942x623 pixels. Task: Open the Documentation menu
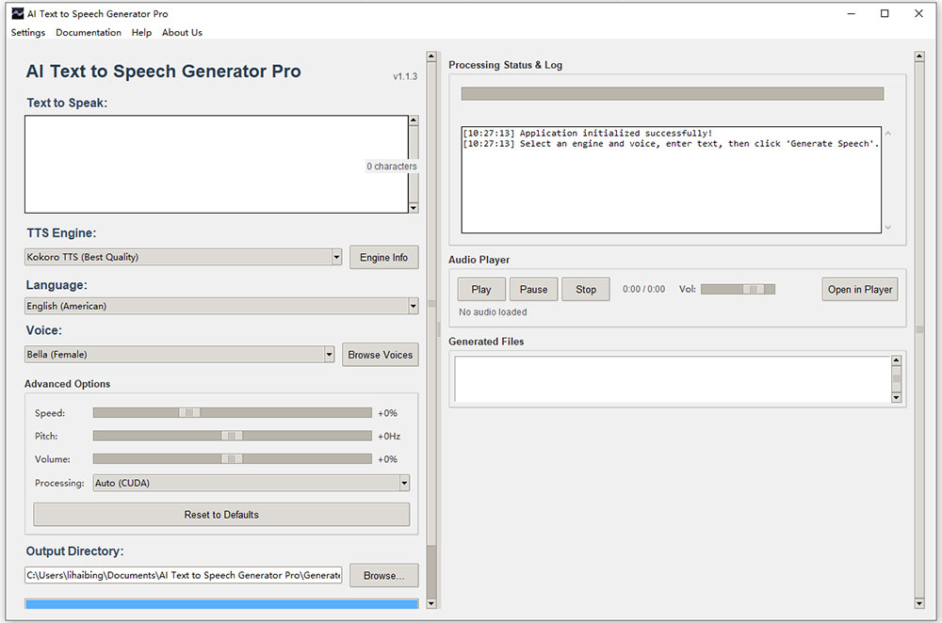tap(89, 32)
